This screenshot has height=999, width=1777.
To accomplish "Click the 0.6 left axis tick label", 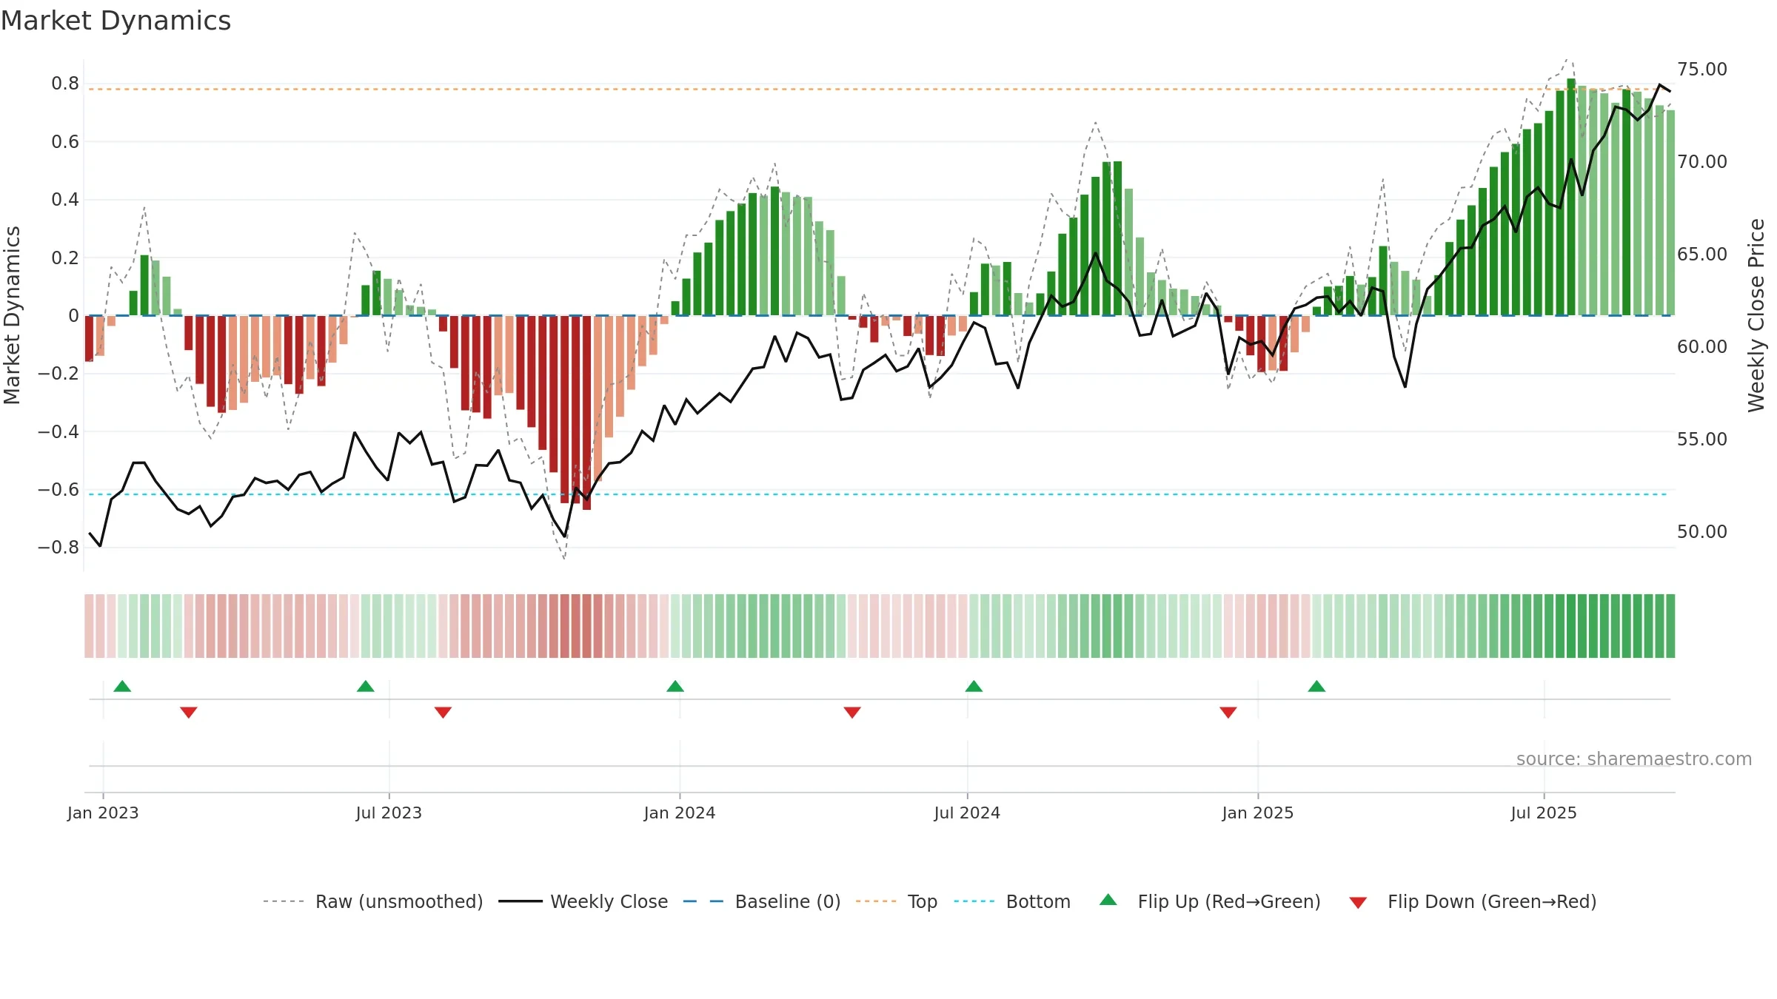I will click(65, 141).
